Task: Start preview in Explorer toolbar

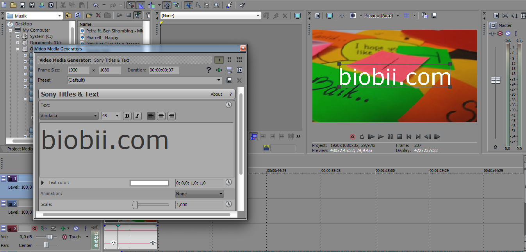Action: click(120, 16)
